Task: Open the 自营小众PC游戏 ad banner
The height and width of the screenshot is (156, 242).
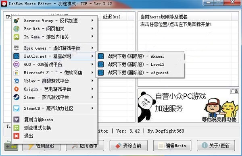Action: (188, 106)
